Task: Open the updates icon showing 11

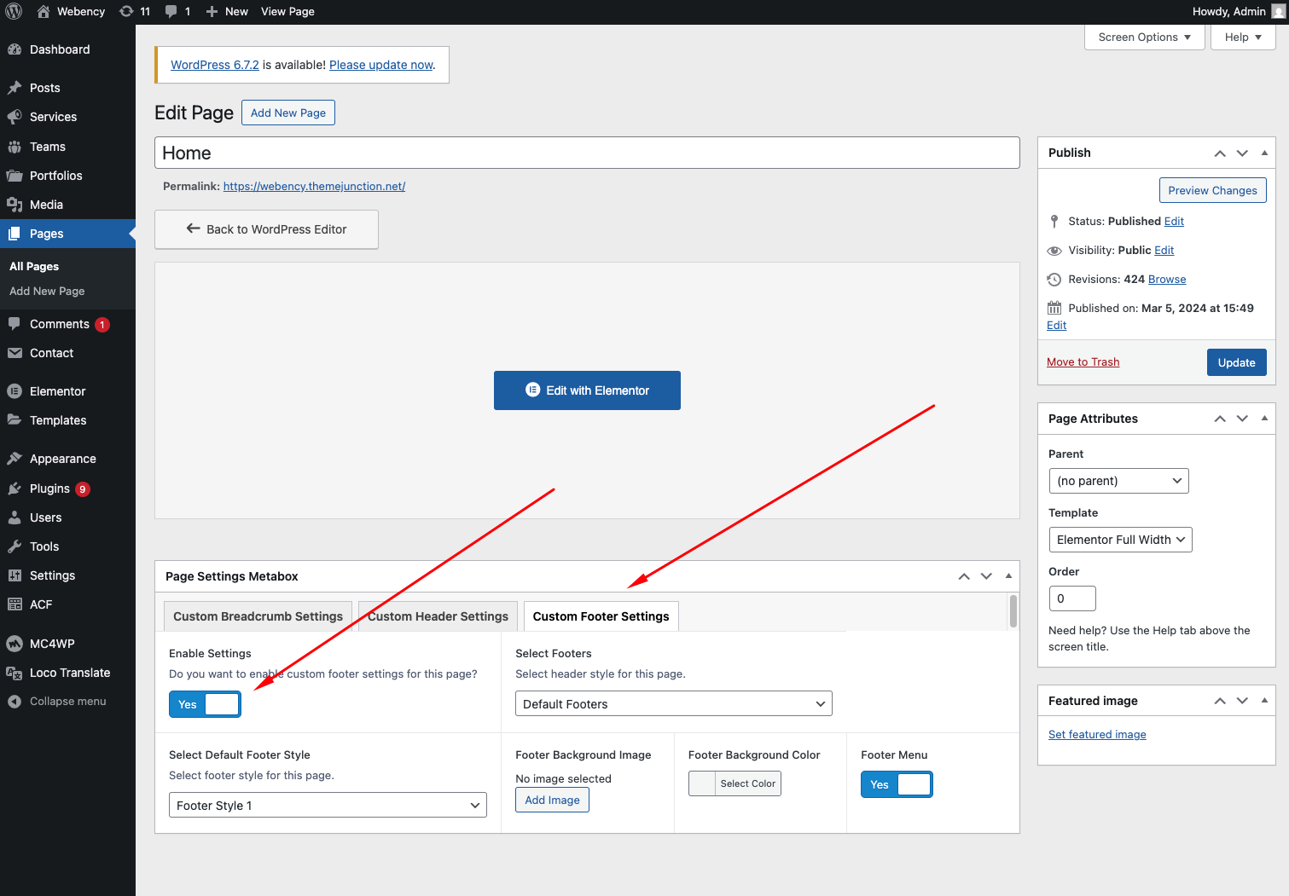Action: [x=126, y=11]
